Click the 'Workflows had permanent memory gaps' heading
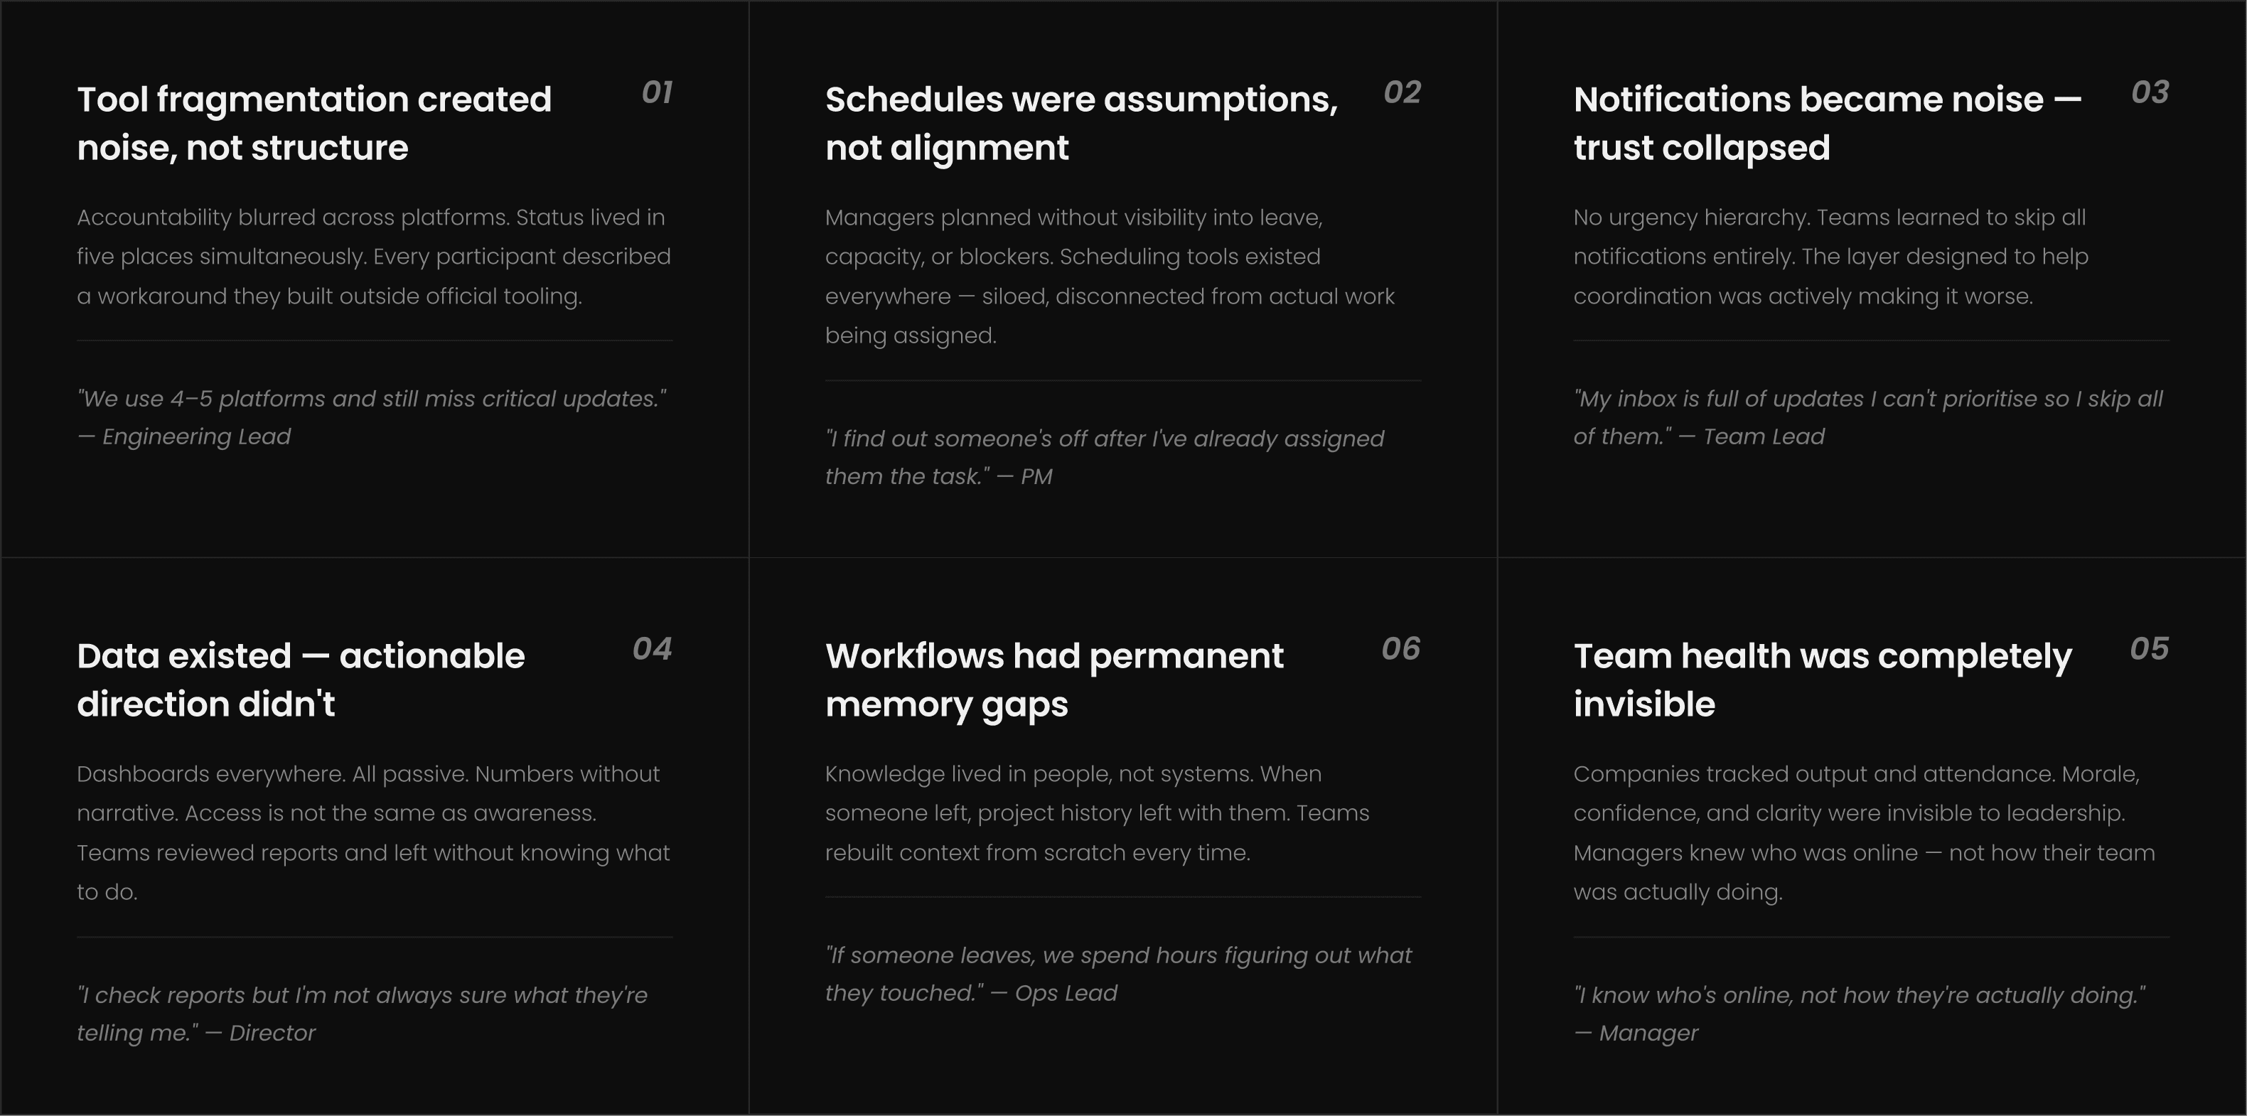Screen dimensions: 2247x1116 [x=1055, y=680]
